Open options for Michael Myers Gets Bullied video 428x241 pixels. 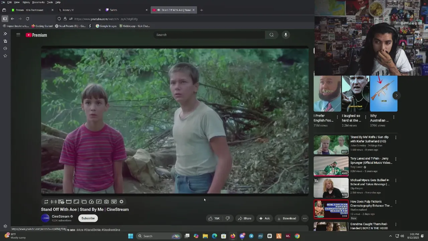(396, 180)
